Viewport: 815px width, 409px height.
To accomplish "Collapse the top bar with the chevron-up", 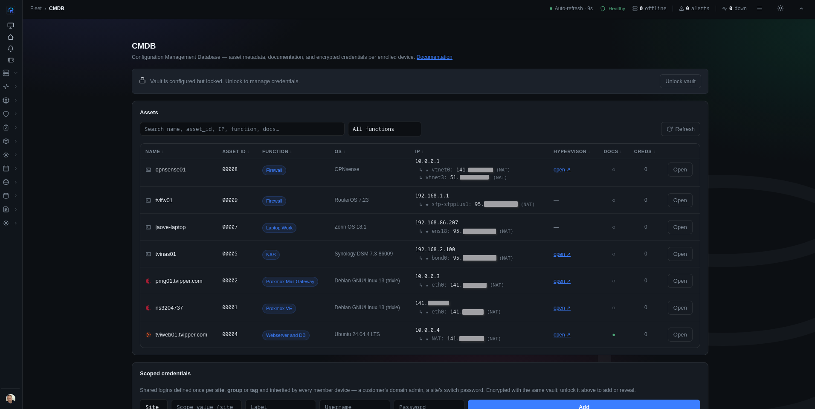I will pos(801,9).
